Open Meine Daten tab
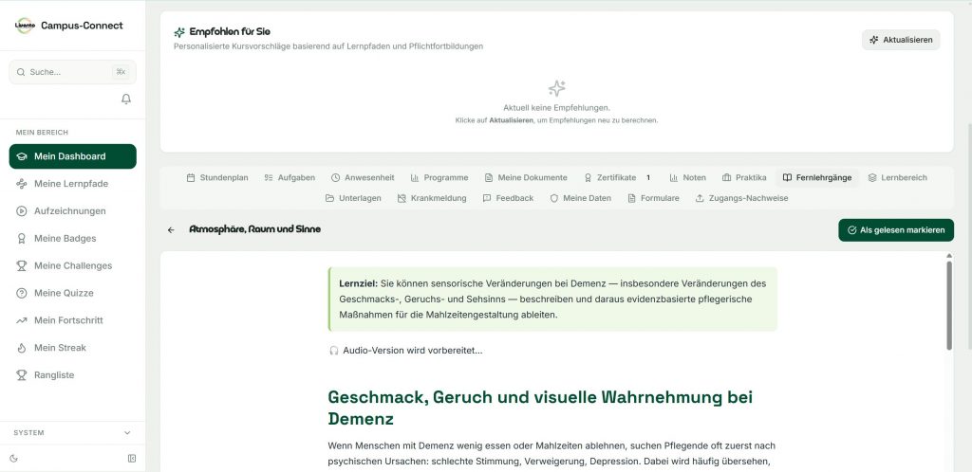 (580, 198)
